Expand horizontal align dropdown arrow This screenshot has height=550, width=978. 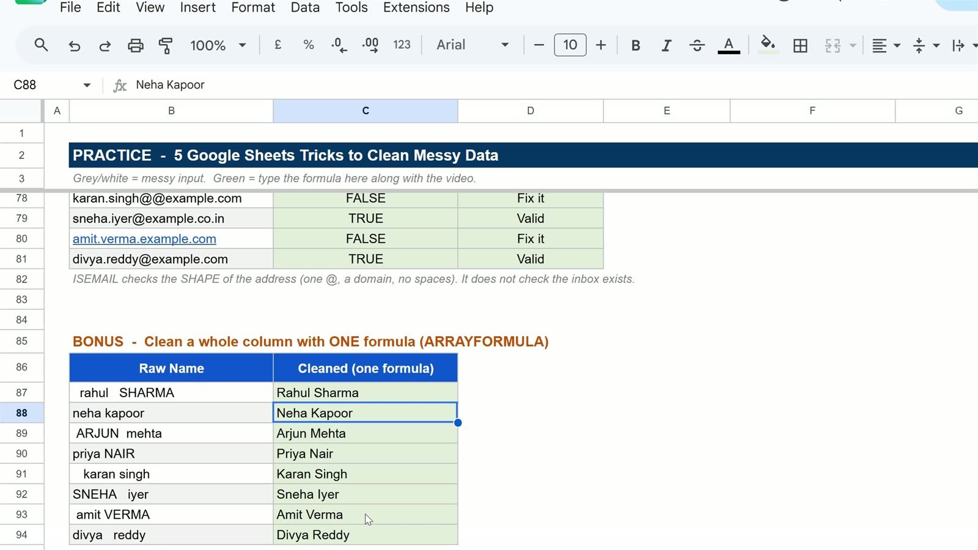tap(897, 45)
